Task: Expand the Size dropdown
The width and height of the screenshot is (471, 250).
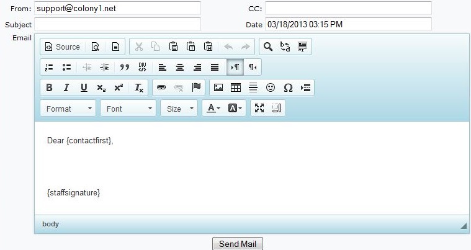Action: pos(180,109)
